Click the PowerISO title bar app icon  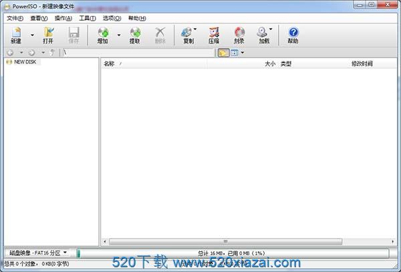7,7
